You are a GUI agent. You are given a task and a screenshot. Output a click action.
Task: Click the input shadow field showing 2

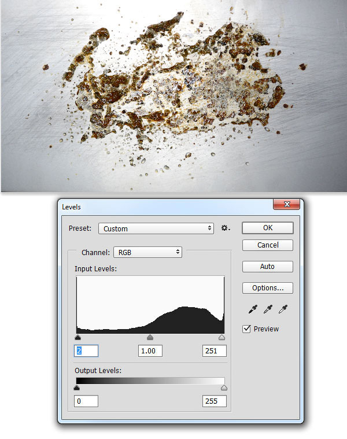pos(86,351)
